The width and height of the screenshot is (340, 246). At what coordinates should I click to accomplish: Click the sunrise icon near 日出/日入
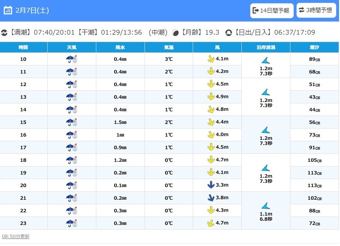coord(229,33)
